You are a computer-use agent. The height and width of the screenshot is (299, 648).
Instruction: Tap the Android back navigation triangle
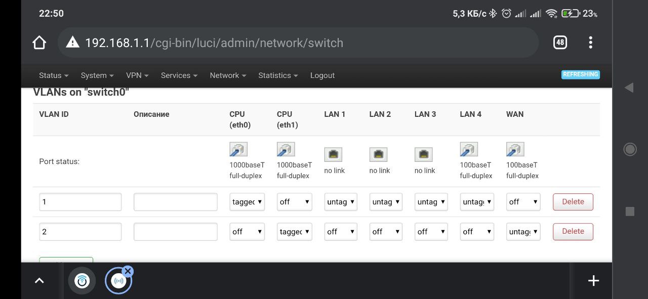629,88
